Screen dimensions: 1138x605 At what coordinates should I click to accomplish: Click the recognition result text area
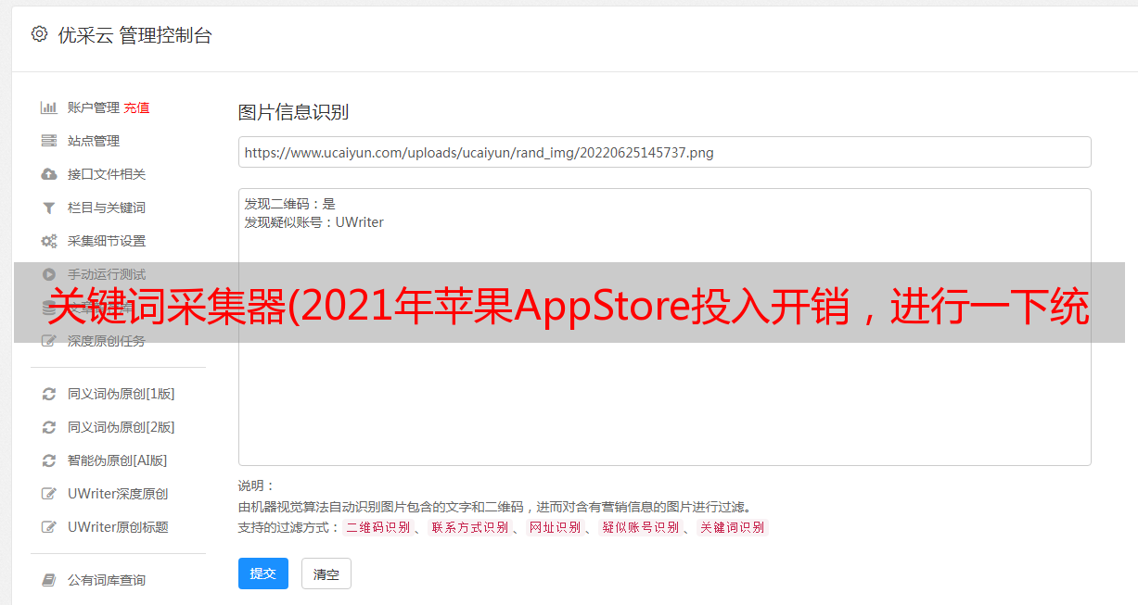pos(664,327)
